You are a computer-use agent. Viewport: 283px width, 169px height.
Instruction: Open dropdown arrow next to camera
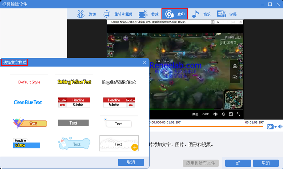click(x=275, y=127)
